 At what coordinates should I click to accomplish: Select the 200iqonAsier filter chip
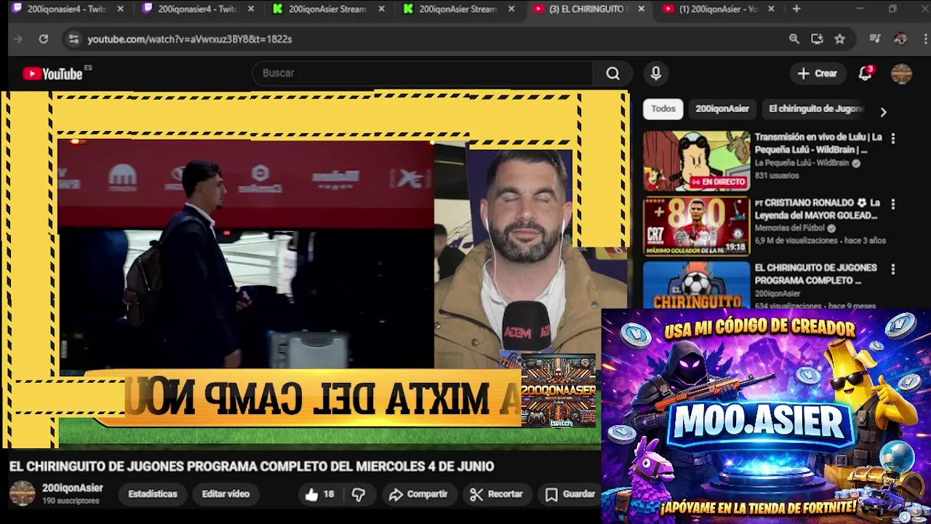[x=722, y=109]
